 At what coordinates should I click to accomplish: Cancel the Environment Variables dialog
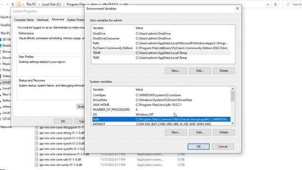point(223,146)
